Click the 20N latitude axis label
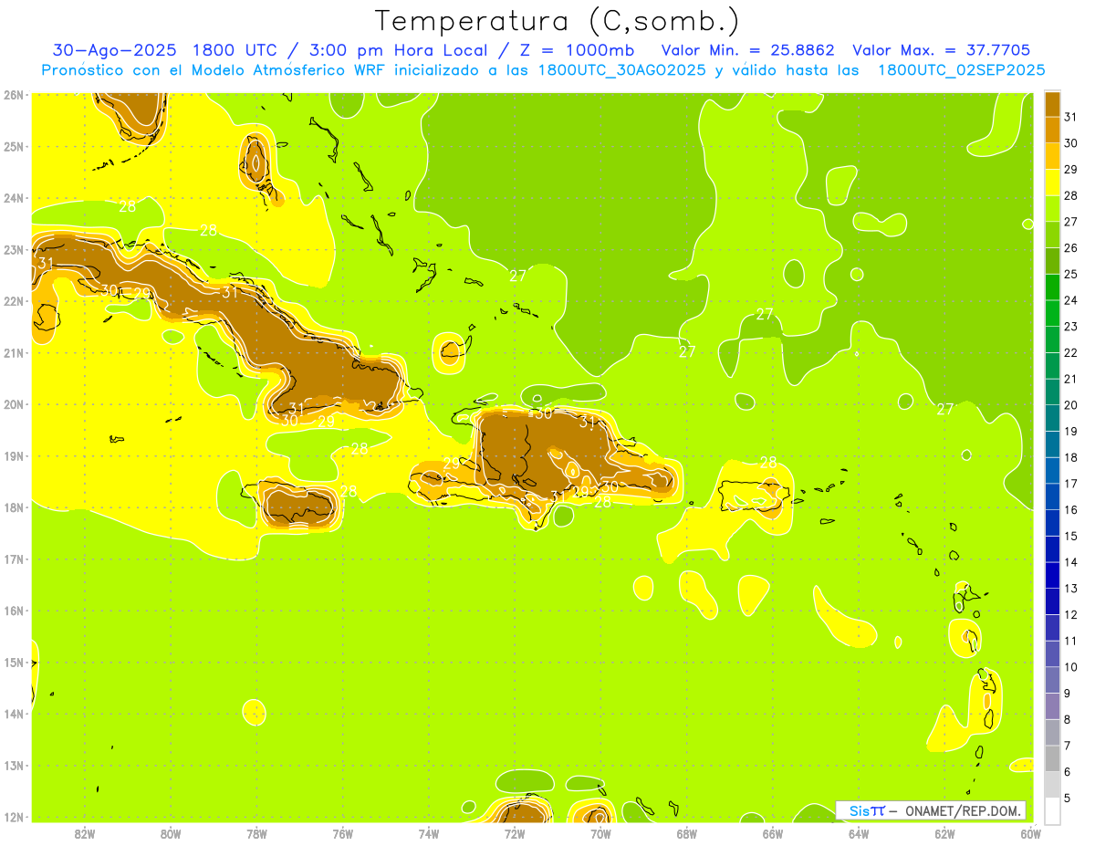This screenshot has width=1095, height=846. [14, 404]
